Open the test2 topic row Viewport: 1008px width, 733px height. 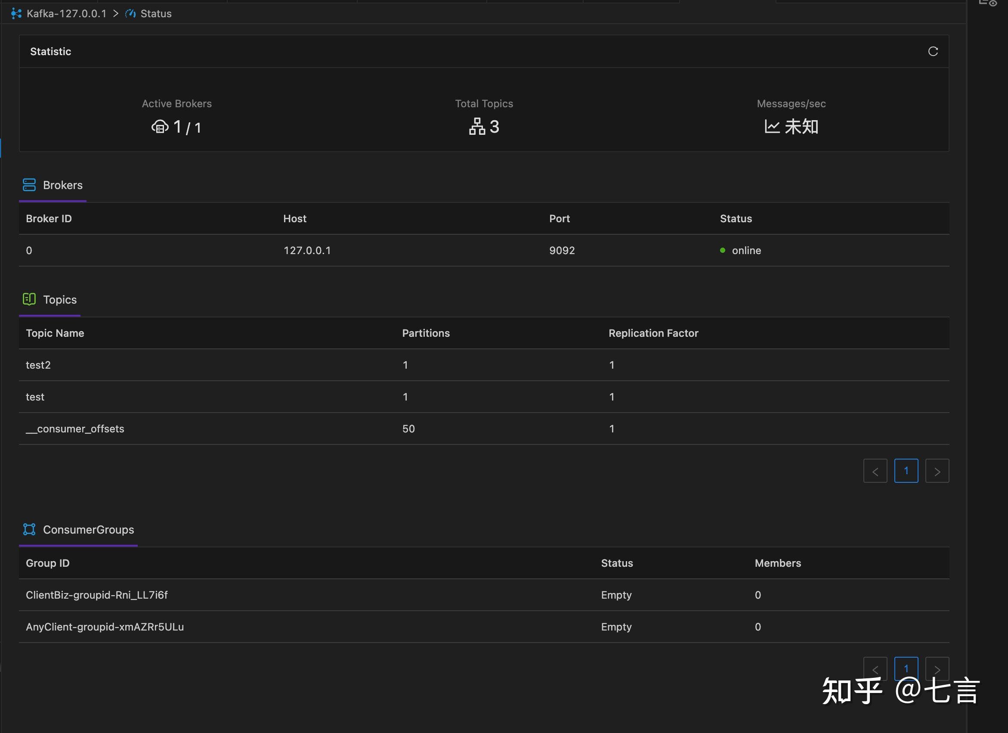click(38, 365)
